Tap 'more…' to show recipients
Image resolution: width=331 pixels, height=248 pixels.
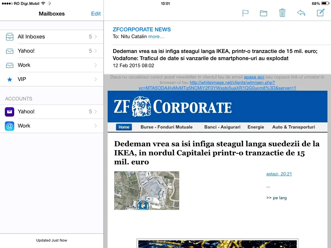pos(156,36)
